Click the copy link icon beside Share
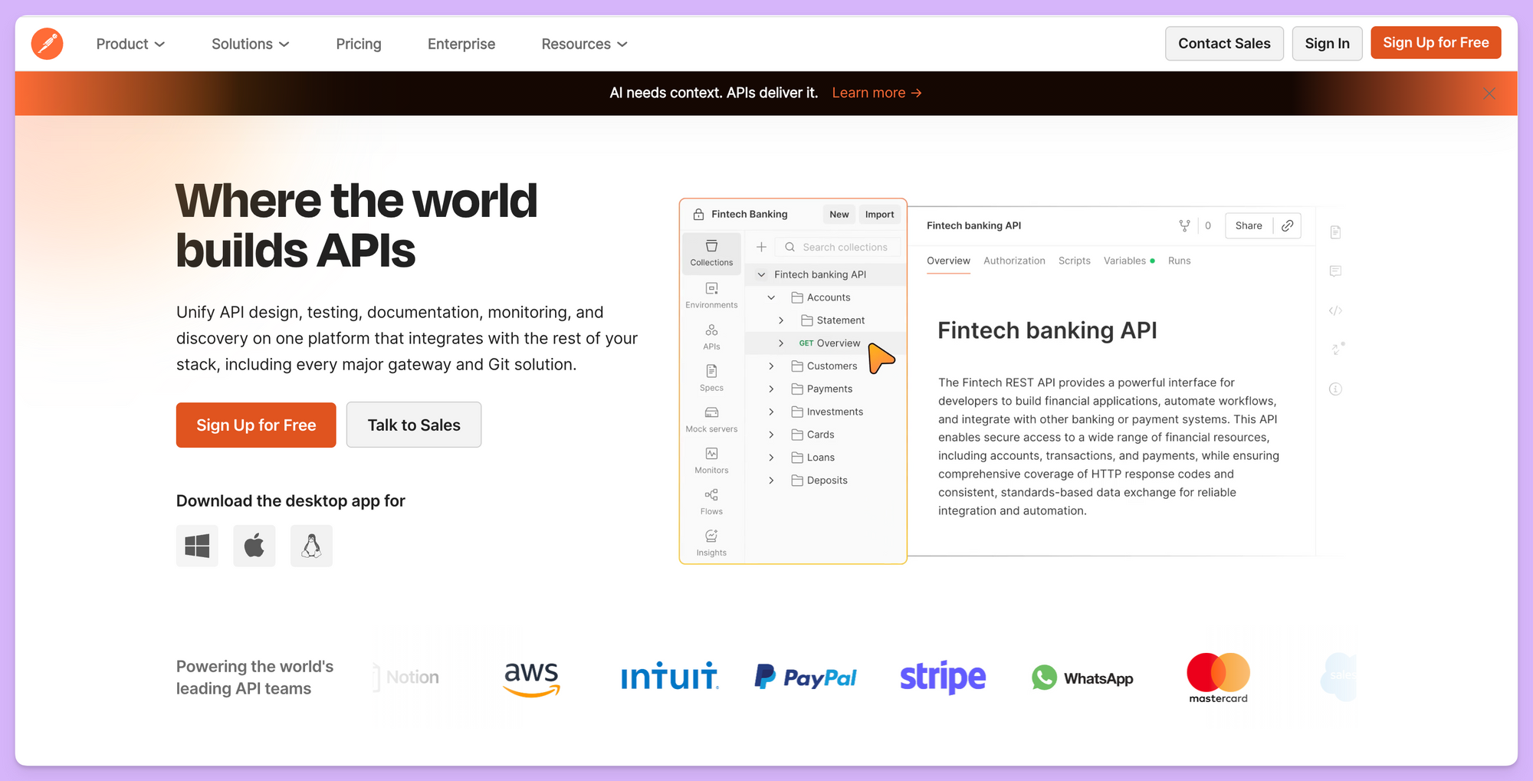This screenshot has height=781, width=1533. (1288, 225)
